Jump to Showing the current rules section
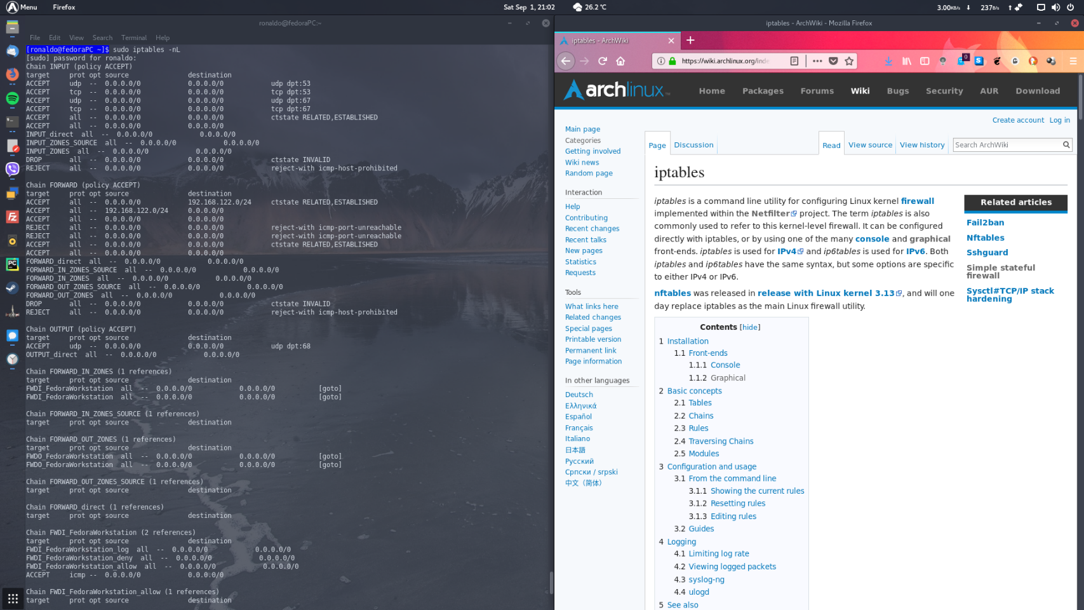1084x610 pixels. click(757, 491)
